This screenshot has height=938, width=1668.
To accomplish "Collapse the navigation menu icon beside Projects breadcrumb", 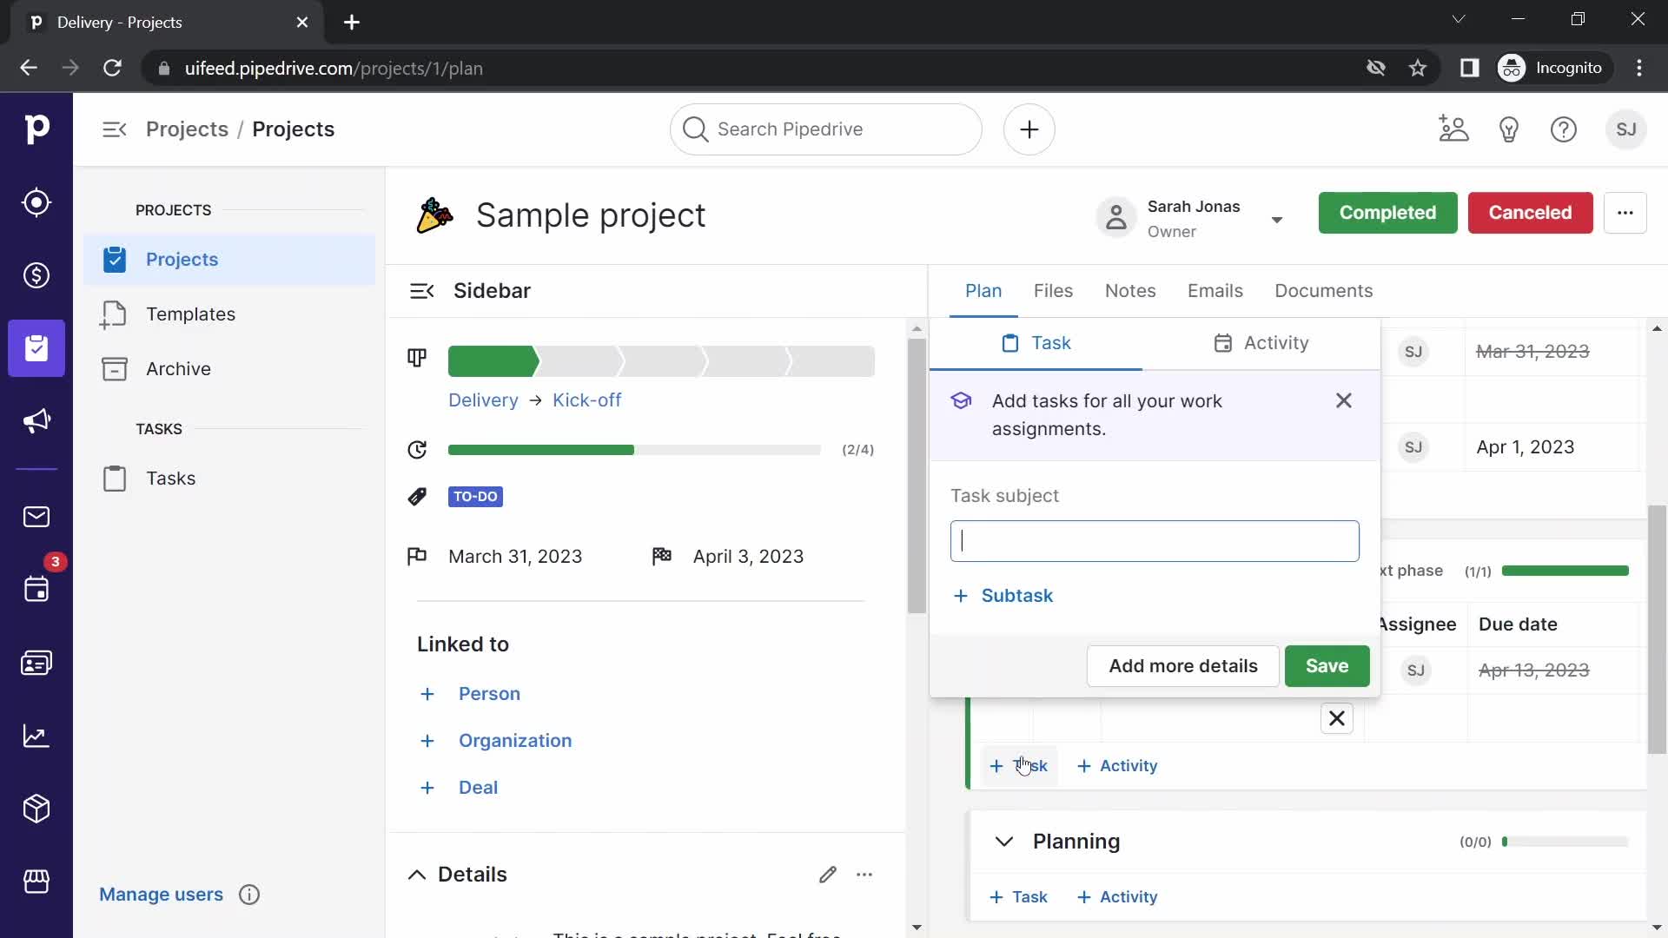I will coord(115,129).
